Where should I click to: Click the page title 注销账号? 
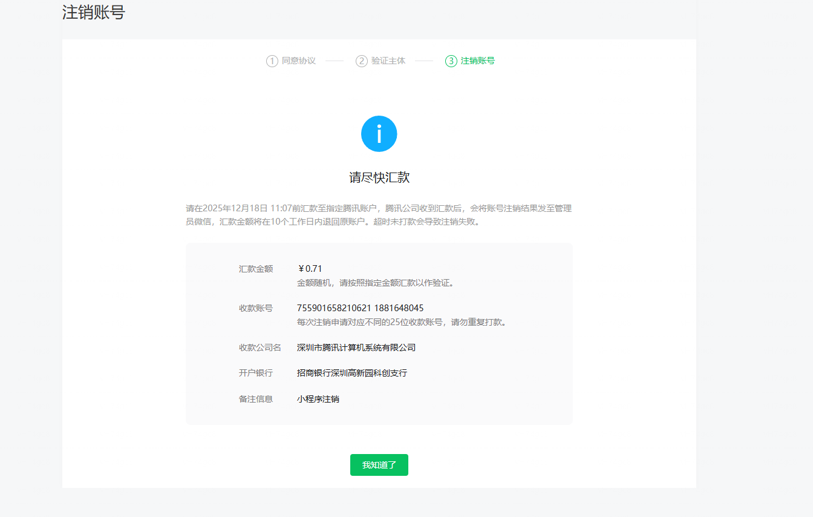94,12
